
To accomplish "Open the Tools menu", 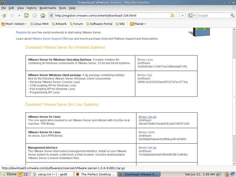I will 62,8.
